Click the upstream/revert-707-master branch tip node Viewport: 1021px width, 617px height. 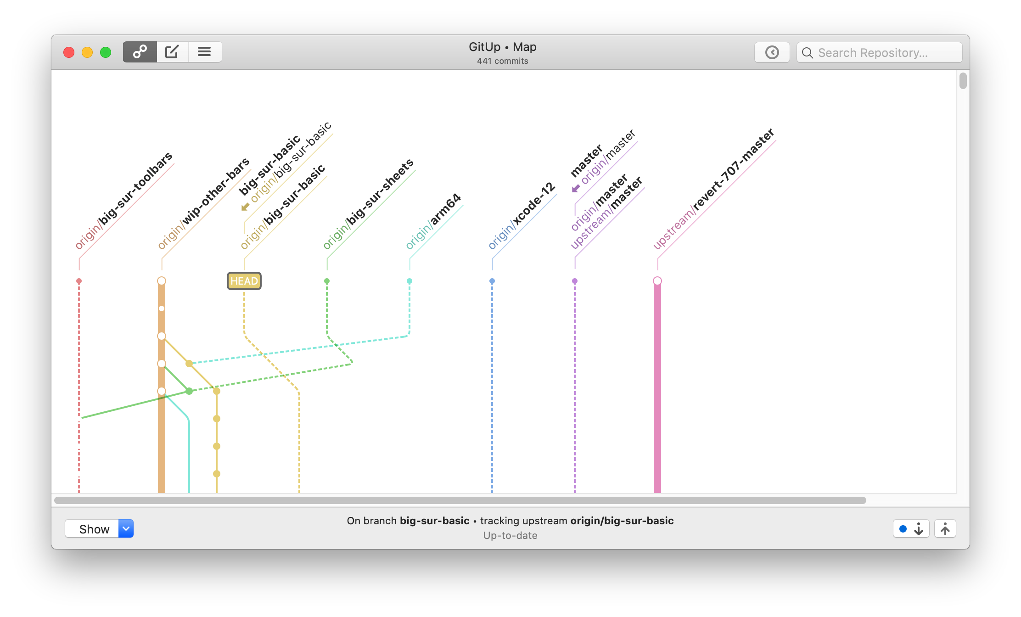657,281
